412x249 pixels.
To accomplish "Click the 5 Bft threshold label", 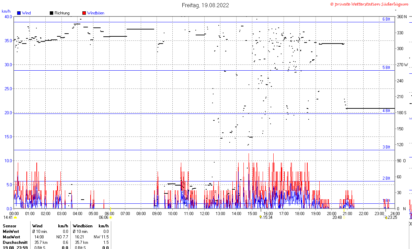I will [x=386, y=68].
